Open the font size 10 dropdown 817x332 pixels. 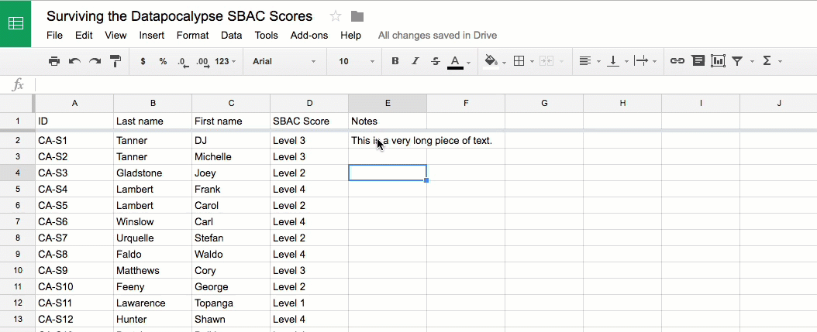pyautogui.click(x=357, y=61)
